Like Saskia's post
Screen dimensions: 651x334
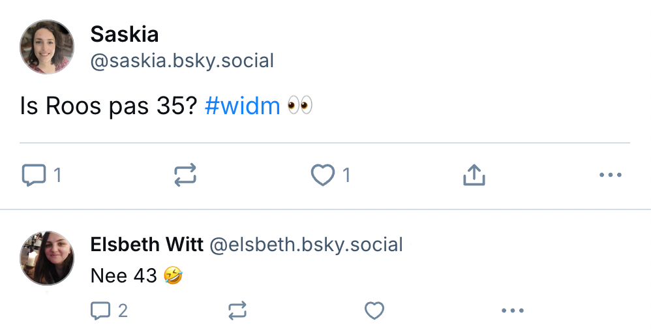point(323,175)
